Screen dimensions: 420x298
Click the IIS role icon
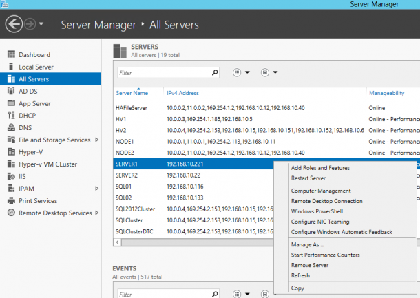11,176
